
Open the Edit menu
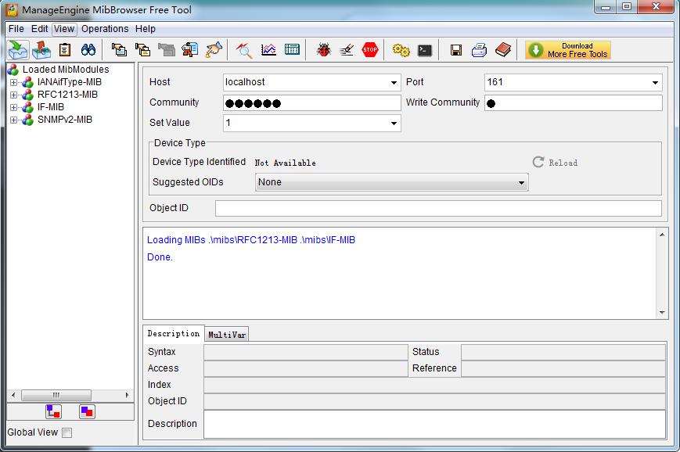click(39, 29)
